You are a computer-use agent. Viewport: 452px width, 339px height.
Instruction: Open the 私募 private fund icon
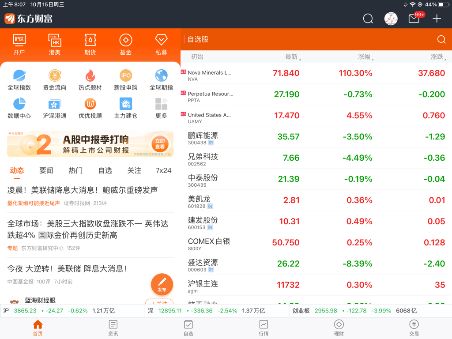(161, 44)
